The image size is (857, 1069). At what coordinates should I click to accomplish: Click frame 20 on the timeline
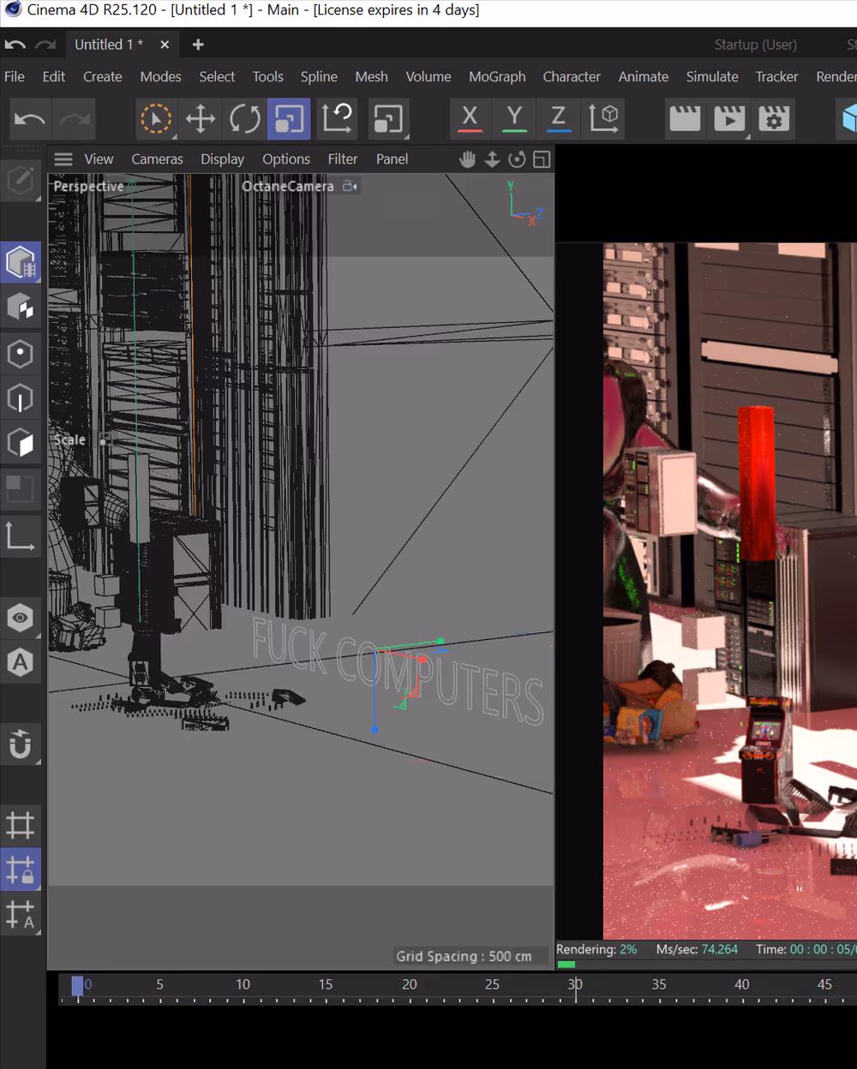point(410,986)
